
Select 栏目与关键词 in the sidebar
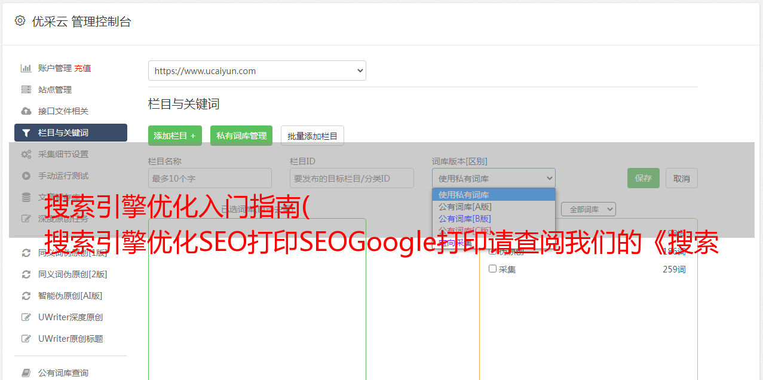[x=71, y=133]
